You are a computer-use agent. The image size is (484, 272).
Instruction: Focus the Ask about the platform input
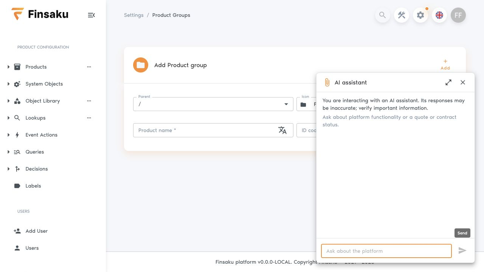pyautogui.click(x=386, y=251)
